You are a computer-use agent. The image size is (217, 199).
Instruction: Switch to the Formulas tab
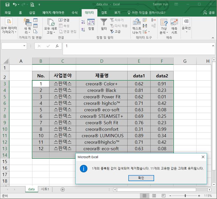point(74,13)
